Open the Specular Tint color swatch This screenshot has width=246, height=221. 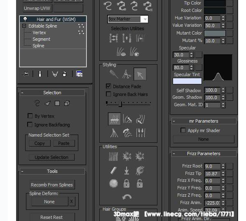click(x=187, y=81)
